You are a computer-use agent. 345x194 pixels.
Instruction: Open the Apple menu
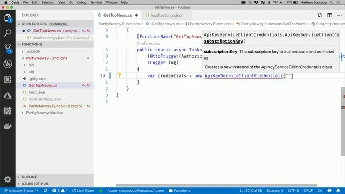click(6, 2)
